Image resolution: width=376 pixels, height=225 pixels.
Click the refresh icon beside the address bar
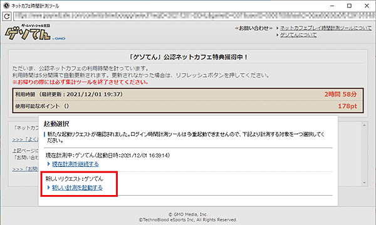tap(7, 16)
